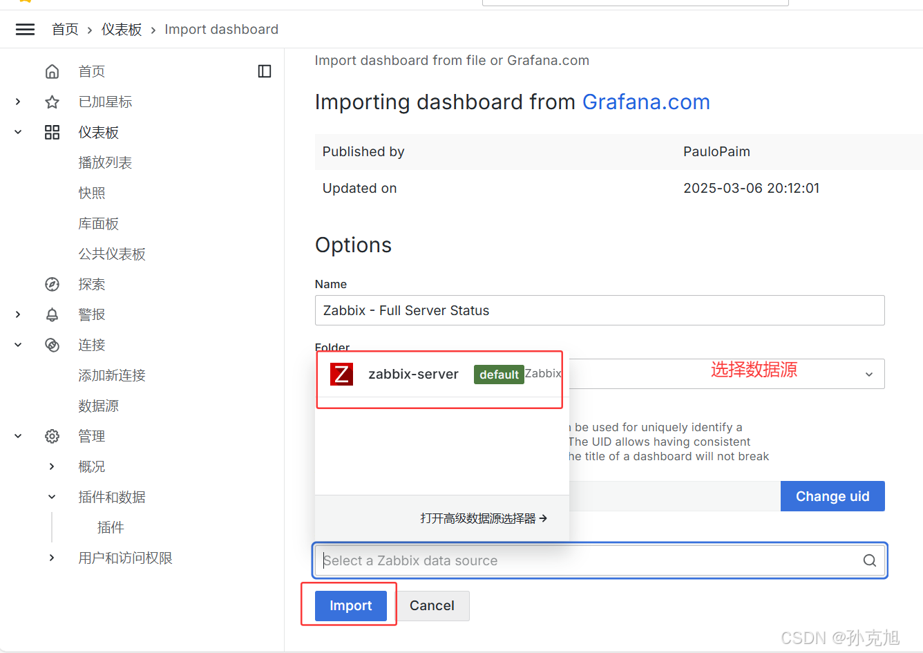The image size is (923, 653).
Task: Open 警报 in the sidebar
Action: [92, 314]
